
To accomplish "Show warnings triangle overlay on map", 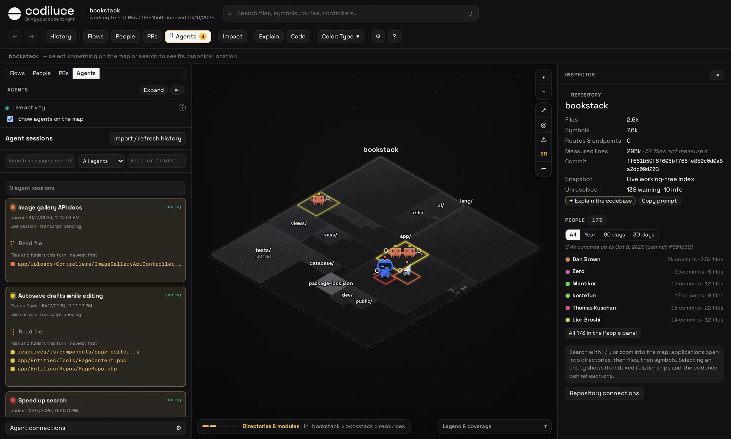I will (x=543, y=139).
